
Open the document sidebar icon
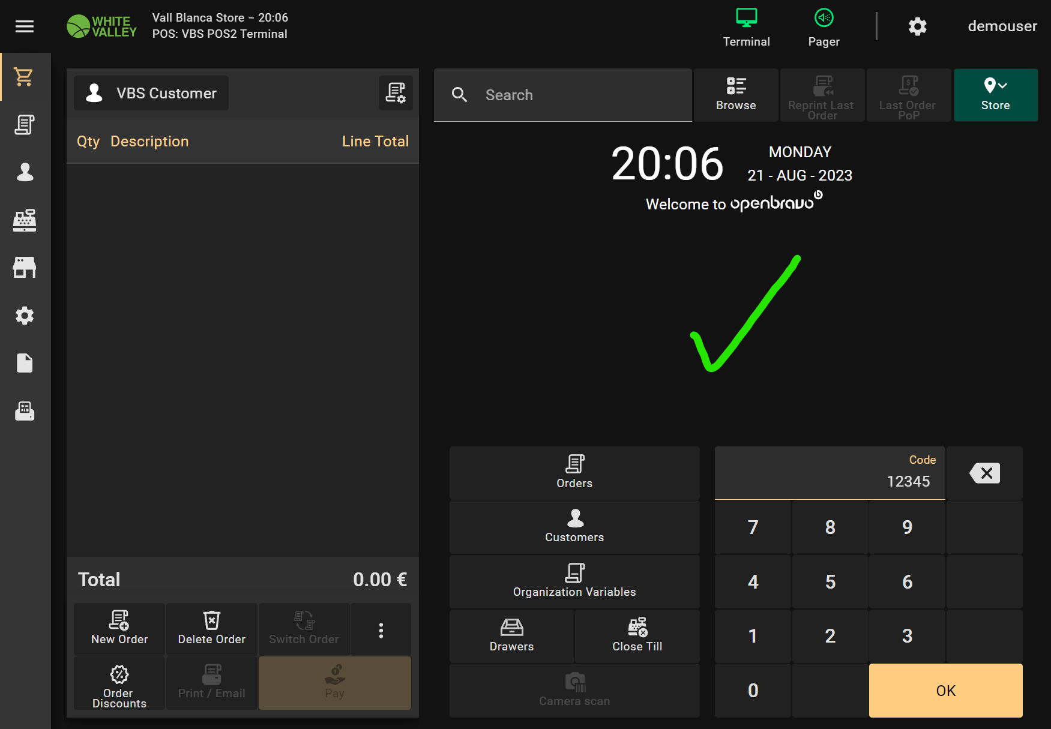click(x=25, y=363)
